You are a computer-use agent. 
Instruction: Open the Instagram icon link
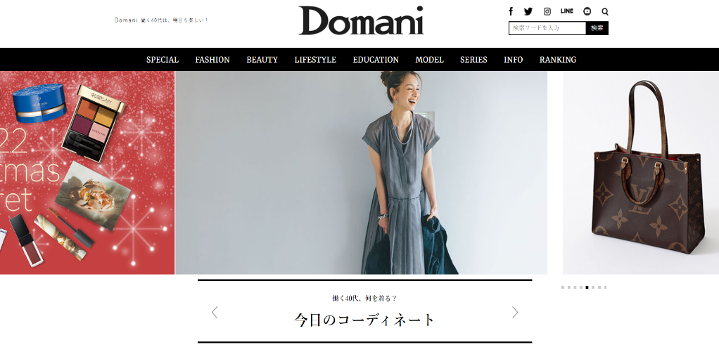point(547,11)
